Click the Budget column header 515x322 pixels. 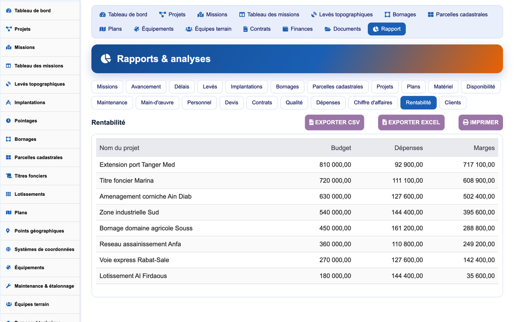click(x=341, y=148)
